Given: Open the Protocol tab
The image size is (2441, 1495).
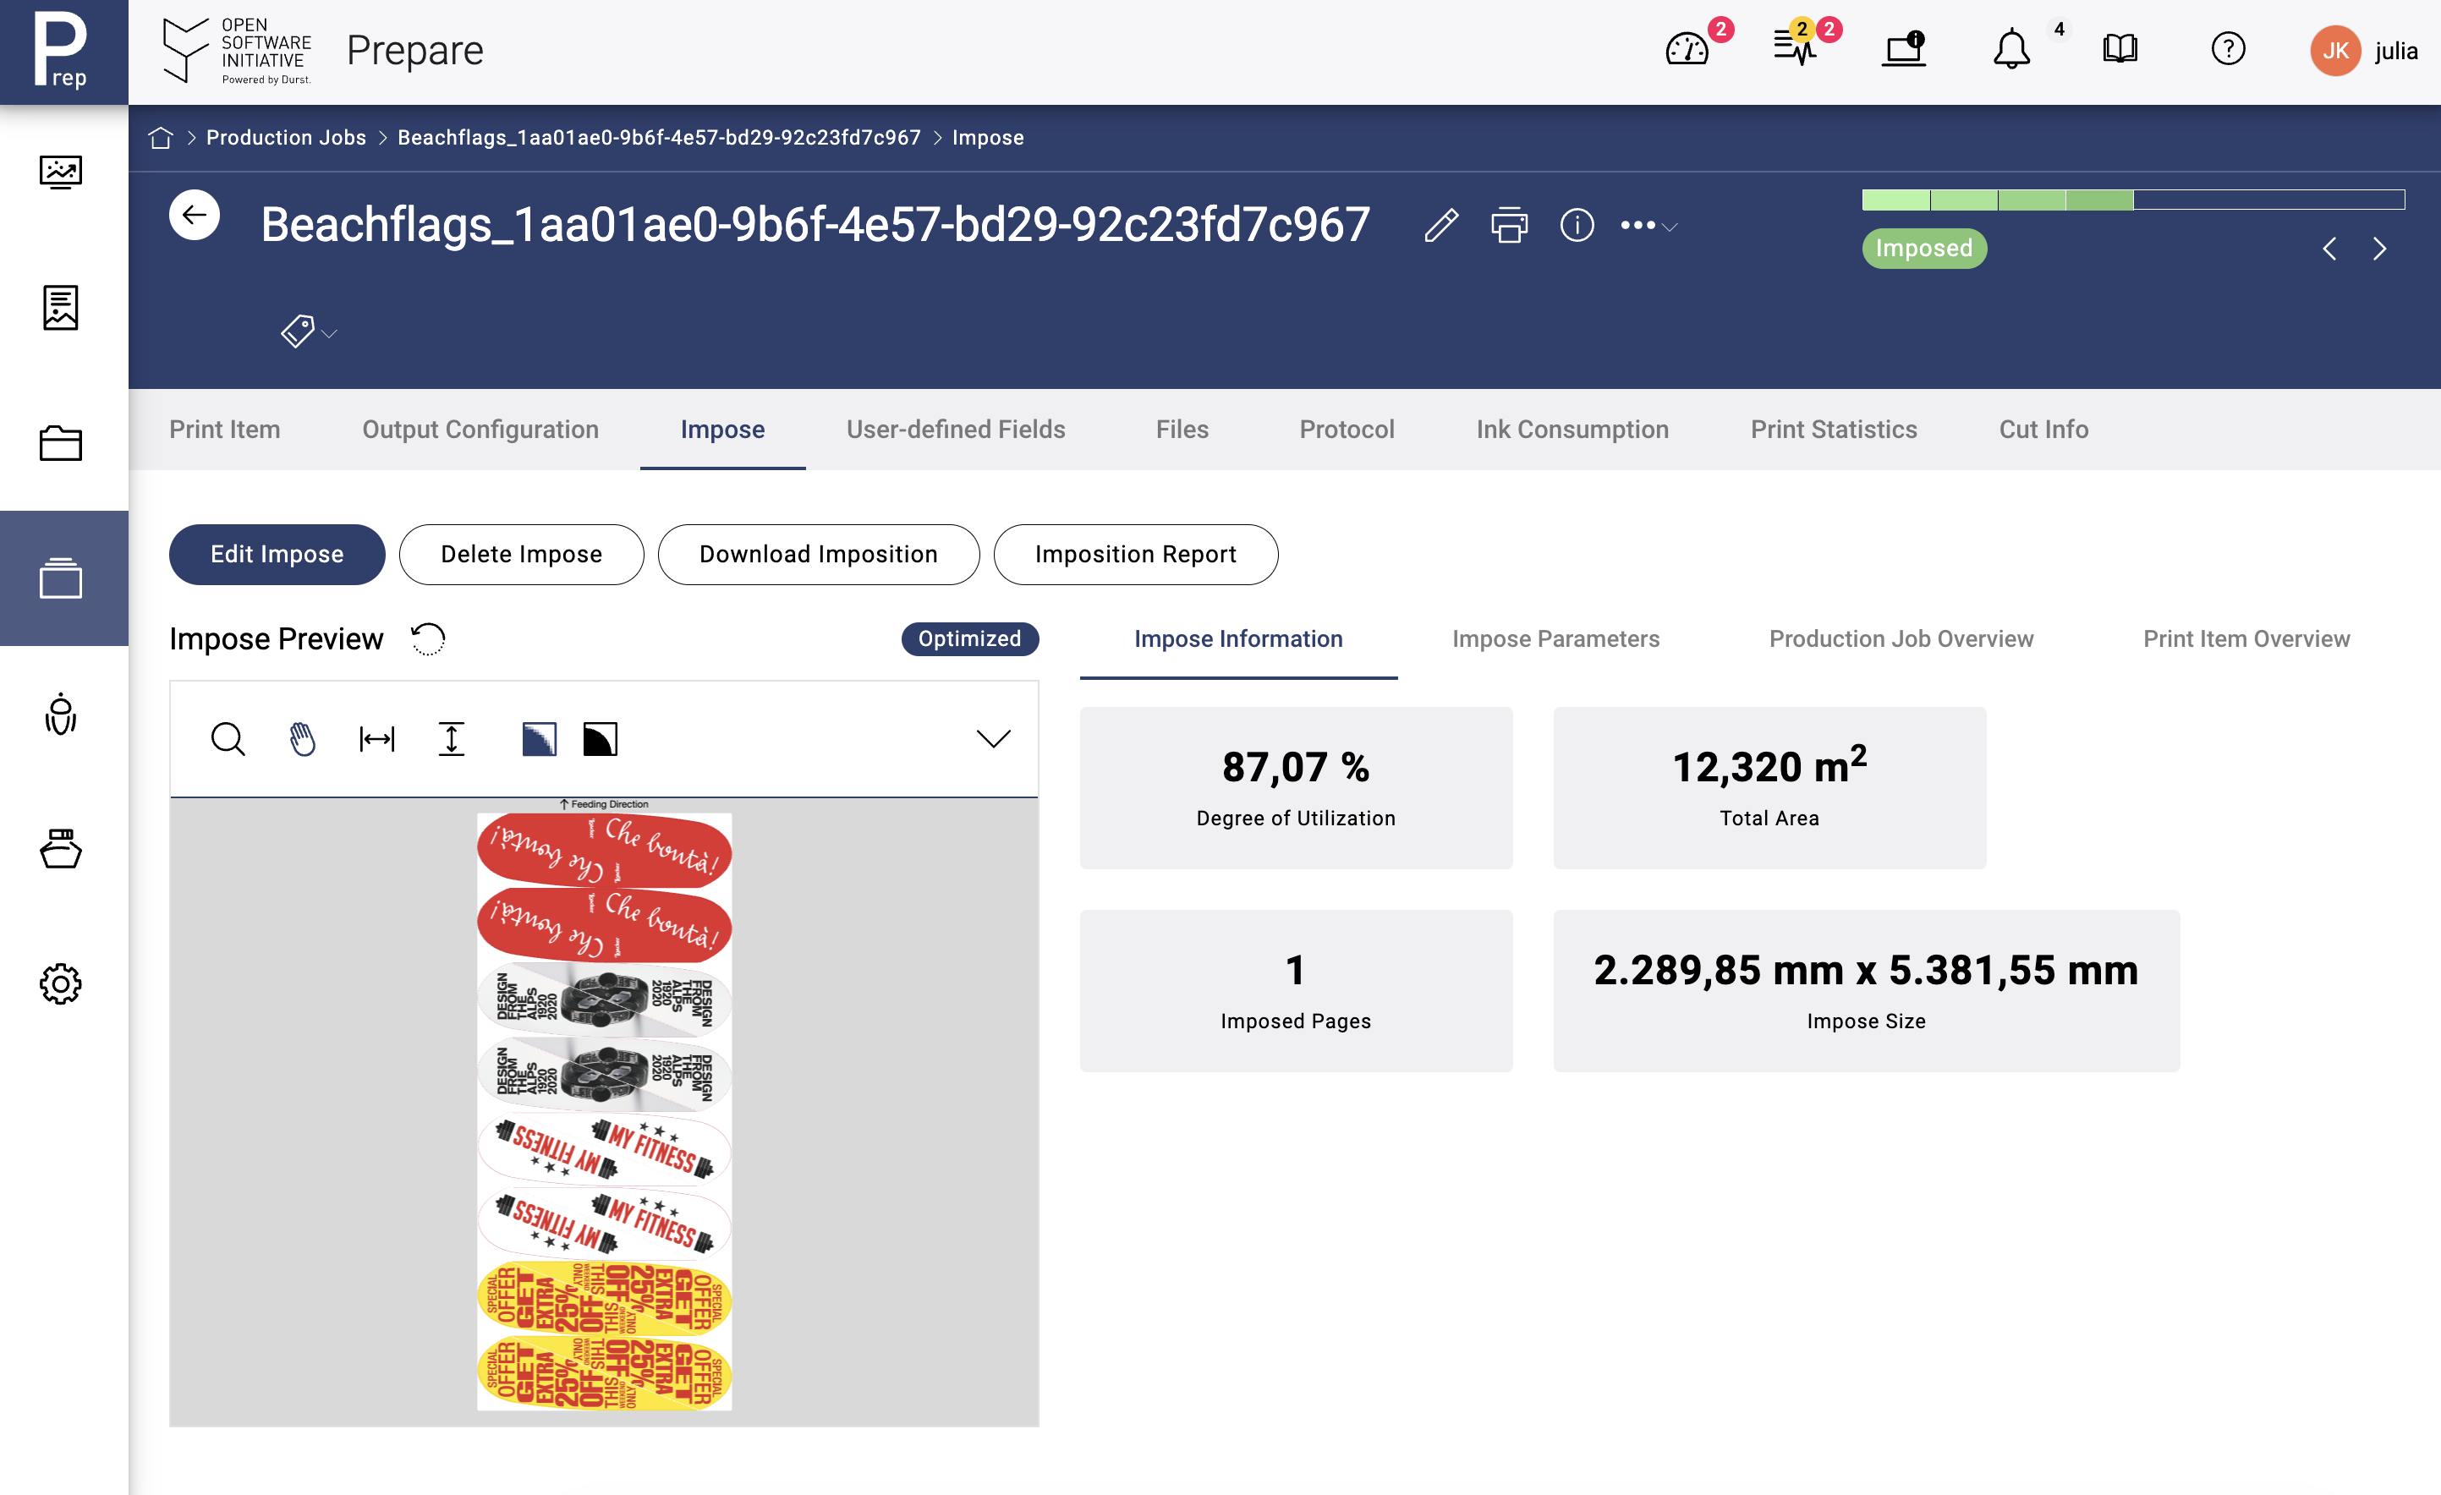Looking at the screenshot, I should pyautogui.click(x=1347, y=429).
